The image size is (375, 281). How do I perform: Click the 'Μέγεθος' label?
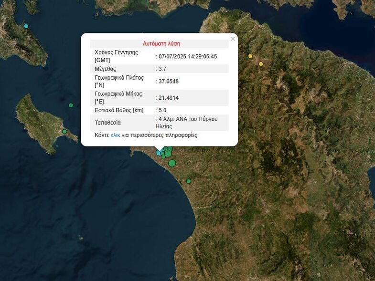pos(105,69)
